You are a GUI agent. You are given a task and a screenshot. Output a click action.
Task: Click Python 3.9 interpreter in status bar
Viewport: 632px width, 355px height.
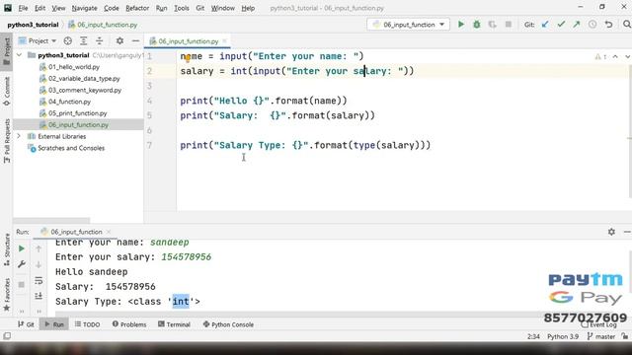[563, 336]
